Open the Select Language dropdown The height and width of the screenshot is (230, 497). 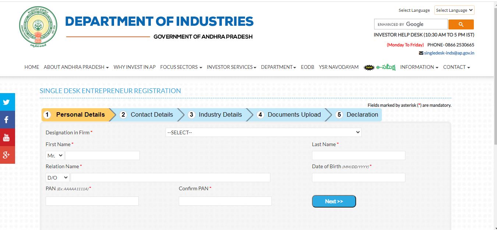(x=454, y=10)
